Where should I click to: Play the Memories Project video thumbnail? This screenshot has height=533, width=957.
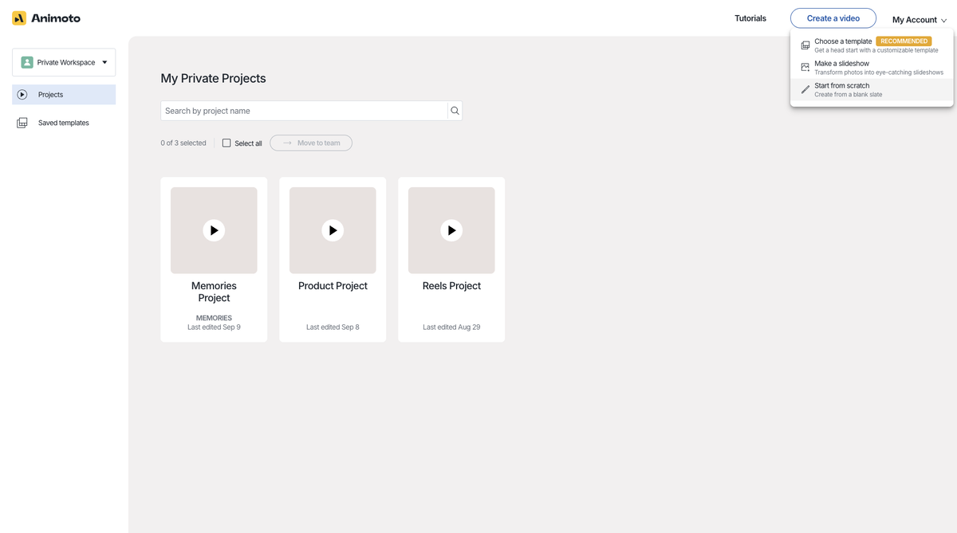(214, 230)
